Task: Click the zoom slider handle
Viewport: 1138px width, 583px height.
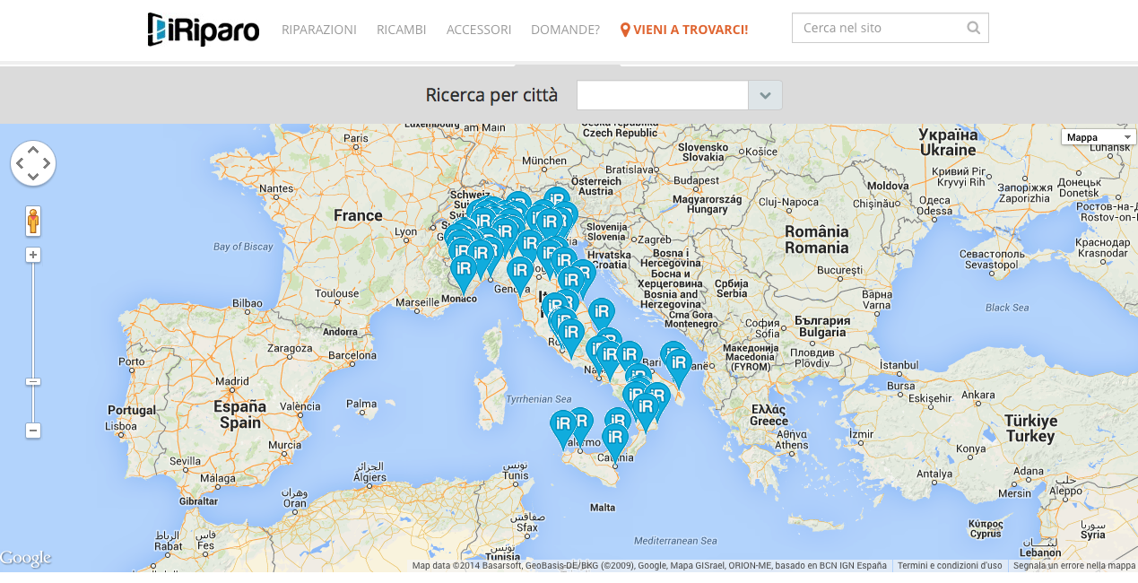Action: click(x=33, y=382)
